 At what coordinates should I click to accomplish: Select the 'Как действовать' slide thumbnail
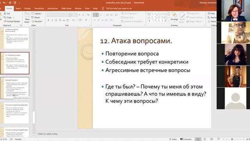15,88
